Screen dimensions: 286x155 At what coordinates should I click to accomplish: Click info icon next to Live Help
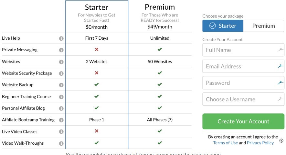61,39
